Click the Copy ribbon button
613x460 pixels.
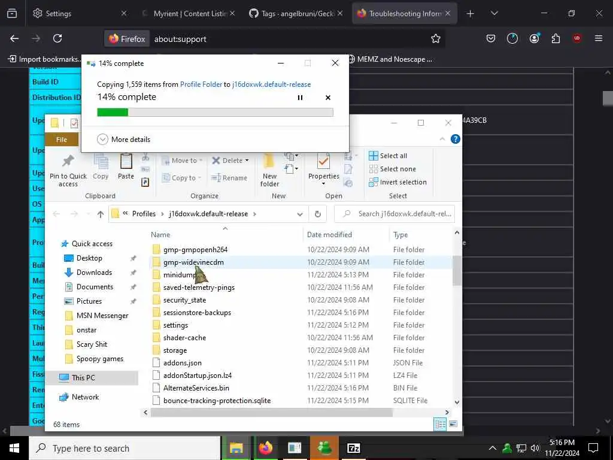[x=101, y=167]
